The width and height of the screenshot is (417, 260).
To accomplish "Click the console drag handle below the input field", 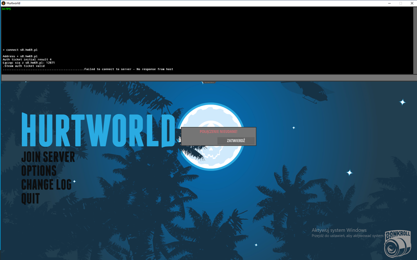I will 209,83.
